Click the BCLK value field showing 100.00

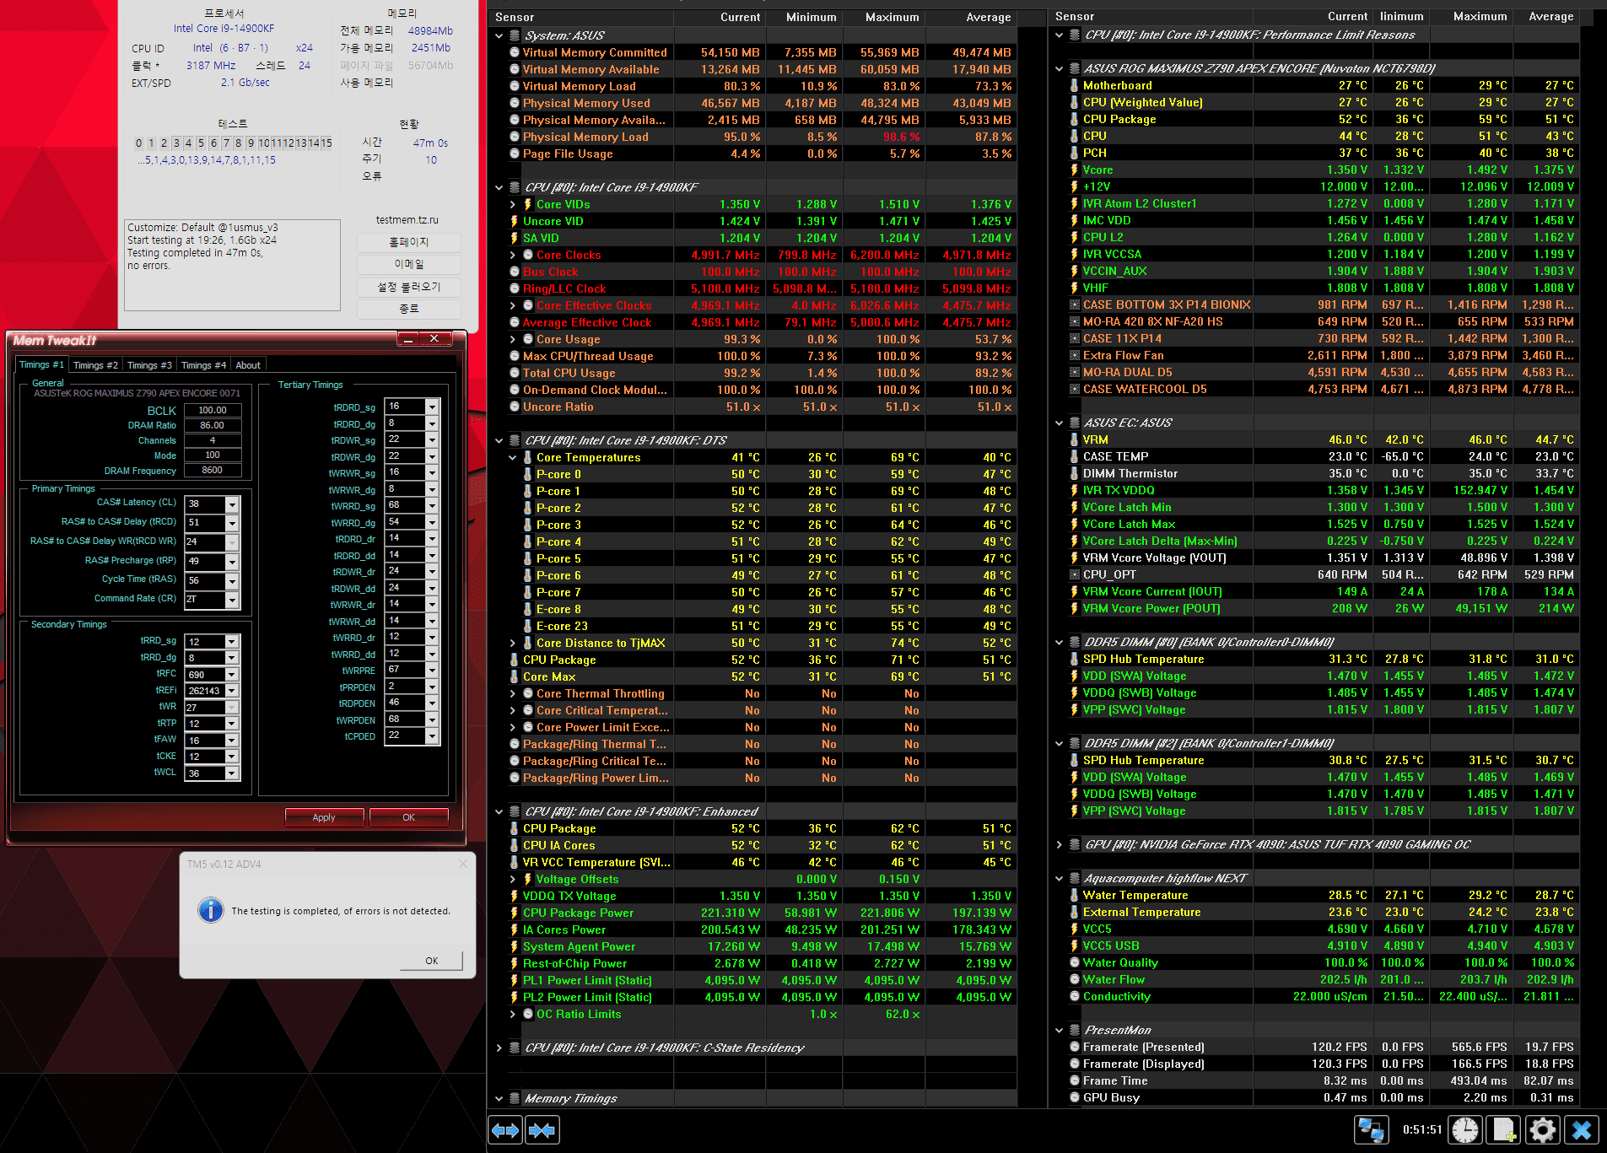[212, 410]
